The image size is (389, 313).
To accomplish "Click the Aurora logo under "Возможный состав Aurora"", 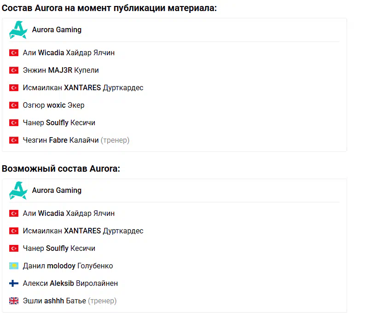I will (18, 191).
